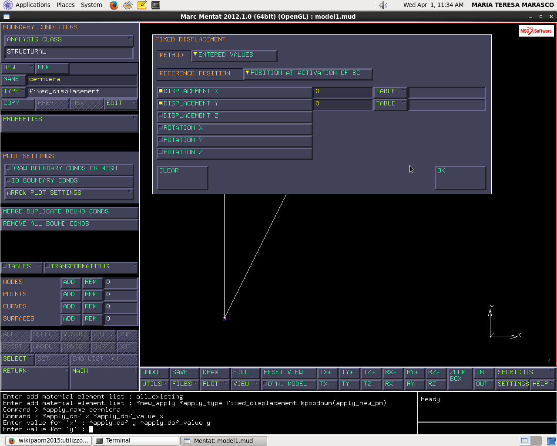Click the CLEAR button
Image resolution: width=557 pixels, height=446 pixels.
pos(182,178)
